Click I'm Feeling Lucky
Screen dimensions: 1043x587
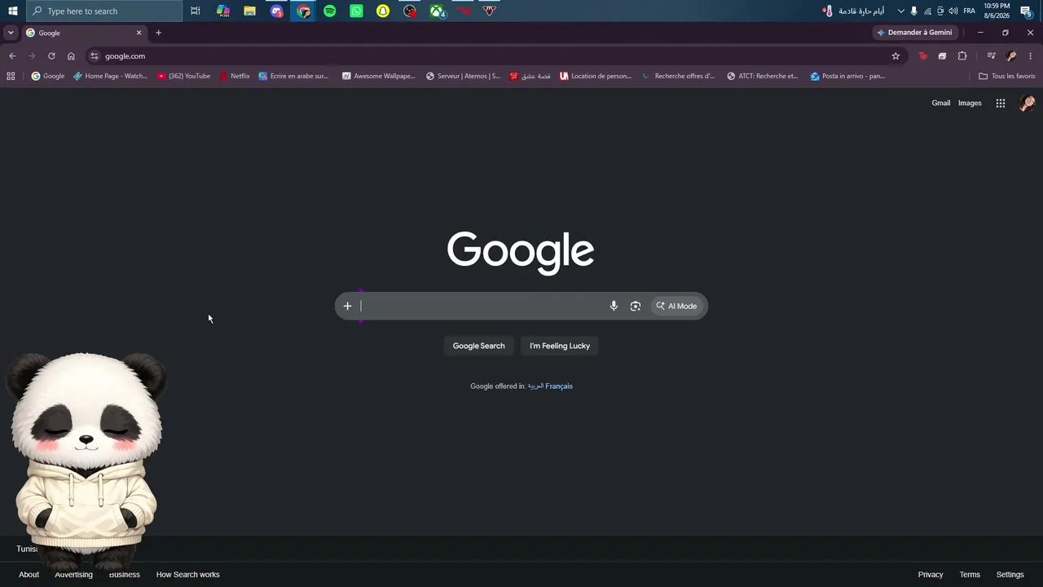[x=560, y=346]
